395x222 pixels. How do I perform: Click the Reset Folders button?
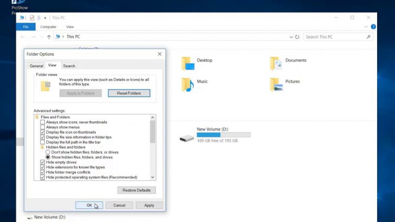[x=129, y=93]
